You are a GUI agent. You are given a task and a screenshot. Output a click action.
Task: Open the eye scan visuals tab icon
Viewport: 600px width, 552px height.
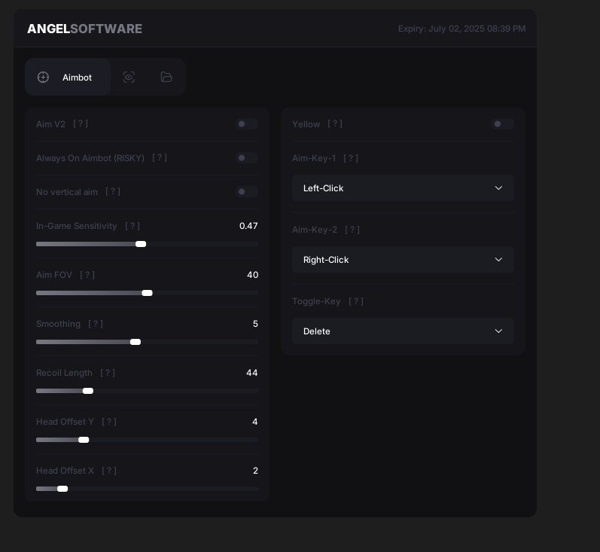(x=129, y=78)
